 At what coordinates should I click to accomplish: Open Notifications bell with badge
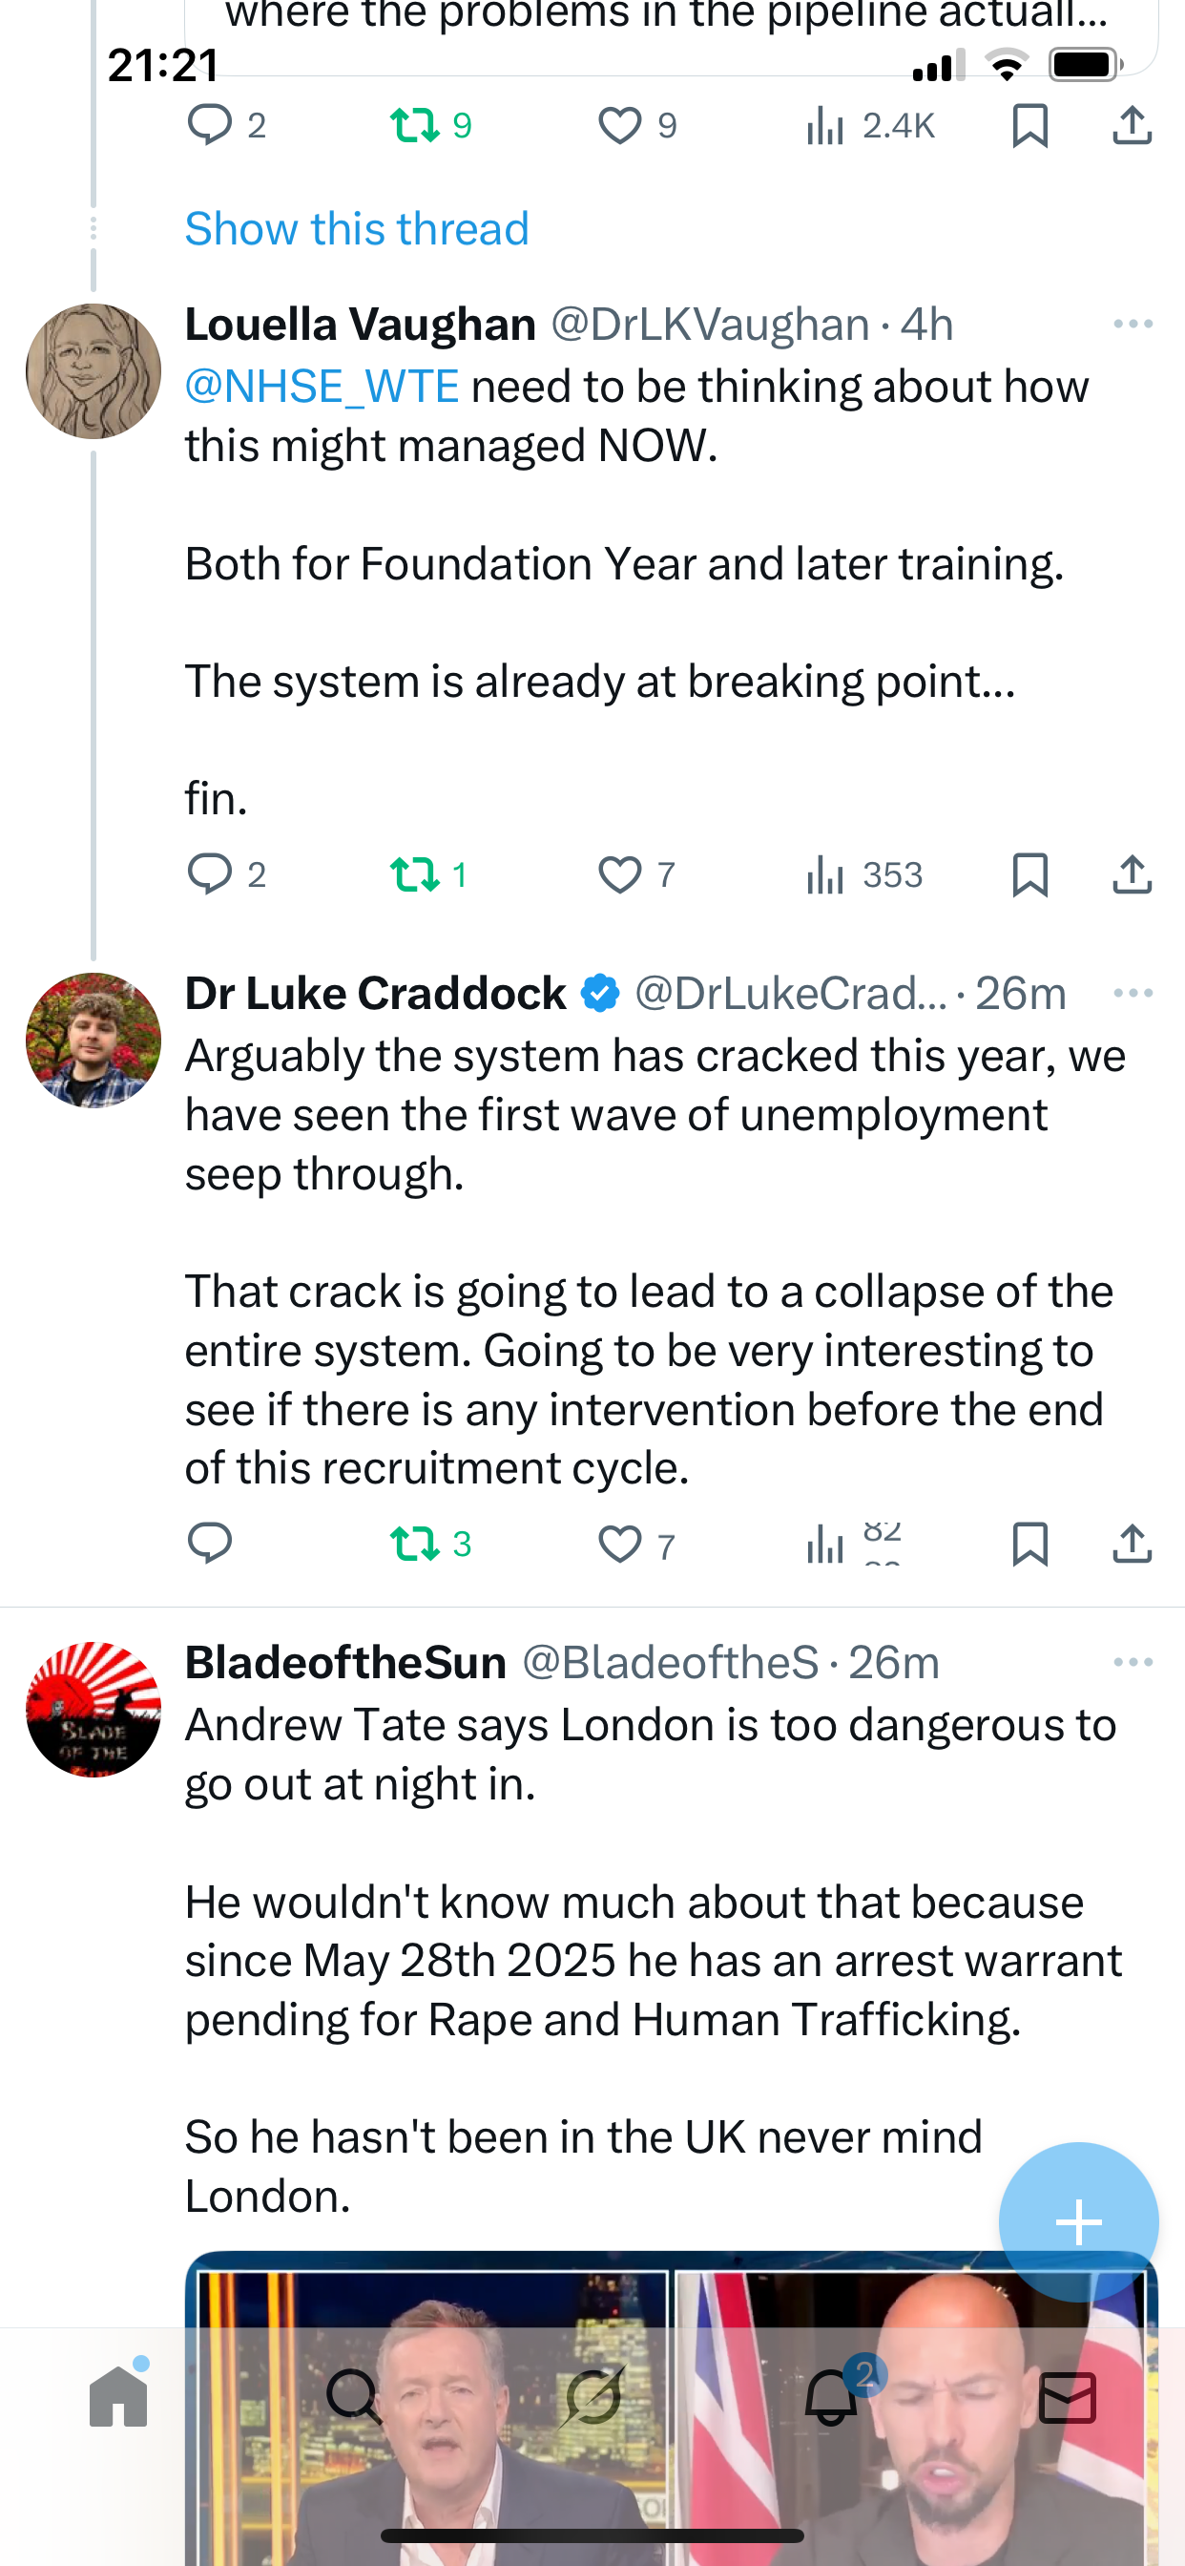click(x=831, y=2397)
